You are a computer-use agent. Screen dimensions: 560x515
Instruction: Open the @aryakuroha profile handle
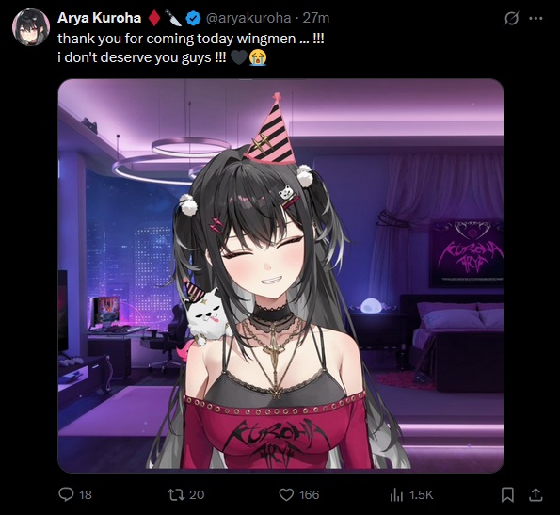coord(248,18)
